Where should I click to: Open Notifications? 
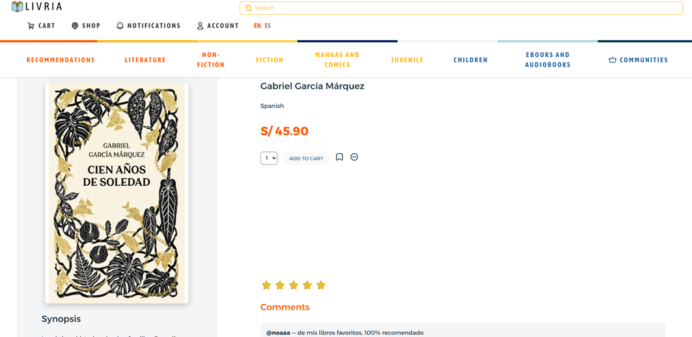point(148,26)
